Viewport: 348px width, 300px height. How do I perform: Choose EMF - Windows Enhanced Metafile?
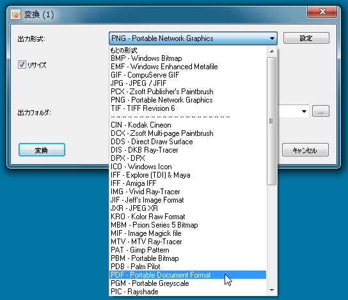[x=188, y=67]
